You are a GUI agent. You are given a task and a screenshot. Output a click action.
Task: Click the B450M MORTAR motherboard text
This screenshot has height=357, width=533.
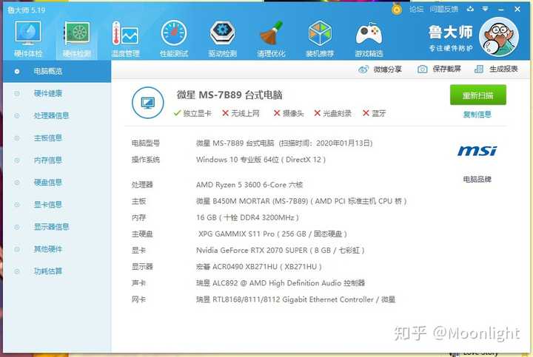301,201
